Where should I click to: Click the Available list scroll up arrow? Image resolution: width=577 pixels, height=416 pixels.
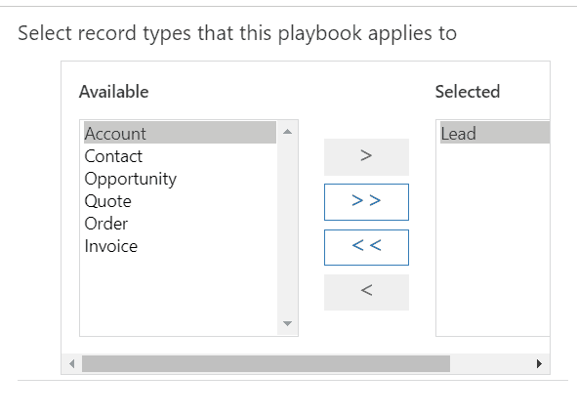287,132
